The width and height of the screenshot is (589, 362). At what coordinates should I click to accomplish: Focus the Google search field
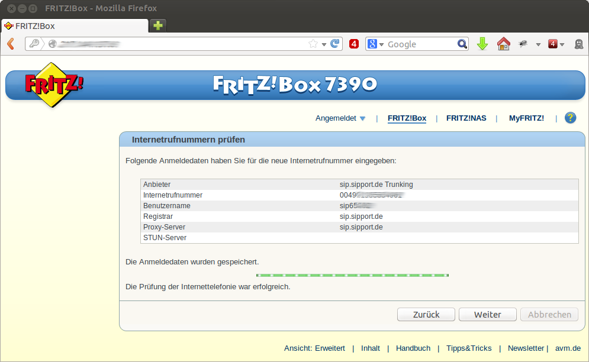click(420, 44)
